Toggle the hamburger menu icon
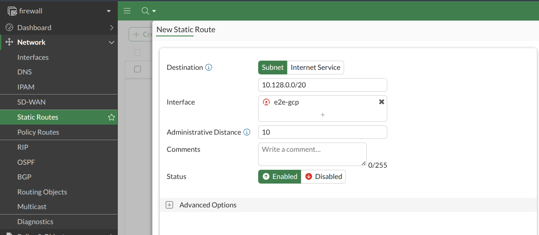 pos(127,11)
